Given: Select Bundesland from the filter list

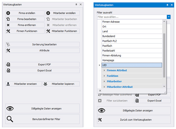Looking at the screenshot, I should point(132,36).
